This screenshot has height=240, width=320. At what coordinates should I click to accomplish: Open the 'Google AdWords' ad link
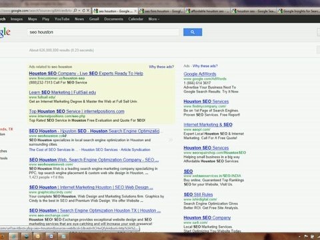[x=200, y=74]
